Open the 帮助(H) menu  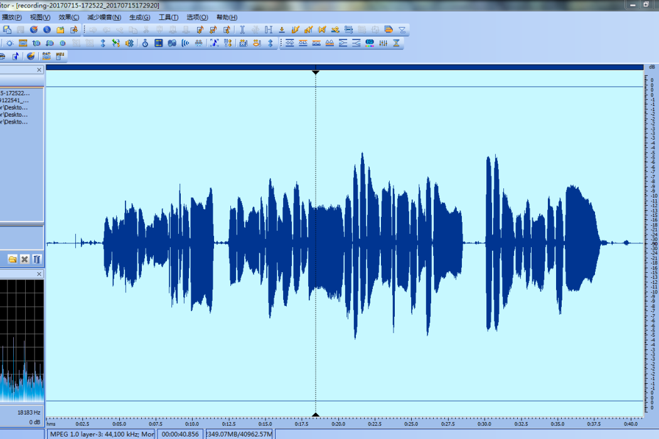click(227, 17)
